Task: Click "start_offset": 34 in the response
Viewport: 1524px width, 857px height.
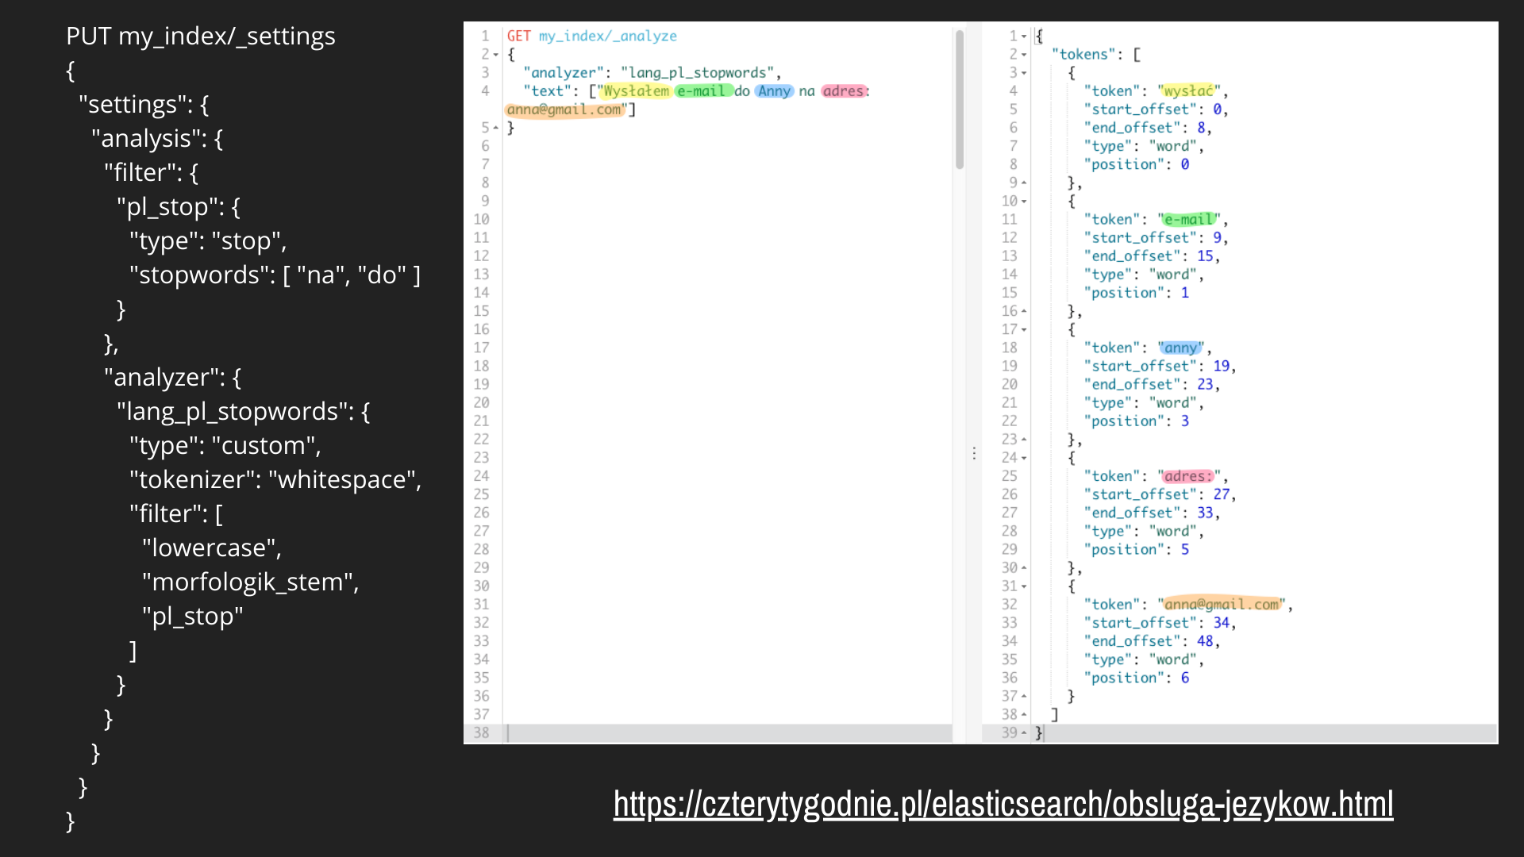Action: 1159,623
